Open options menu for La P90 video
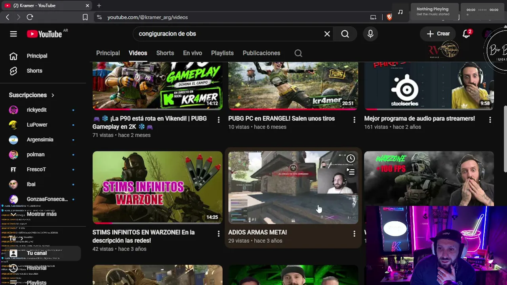Viewport: 507px width, 285px height. coord(218,120)
